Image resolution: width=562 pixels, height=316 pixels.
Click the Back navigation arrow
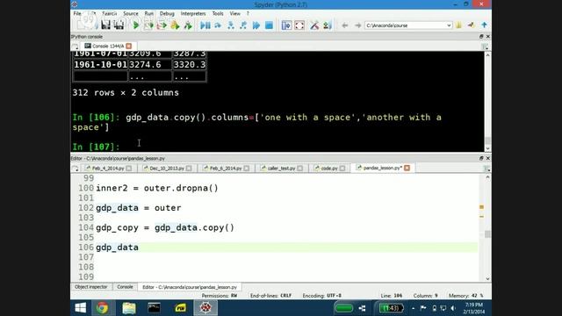coord(345,25)
